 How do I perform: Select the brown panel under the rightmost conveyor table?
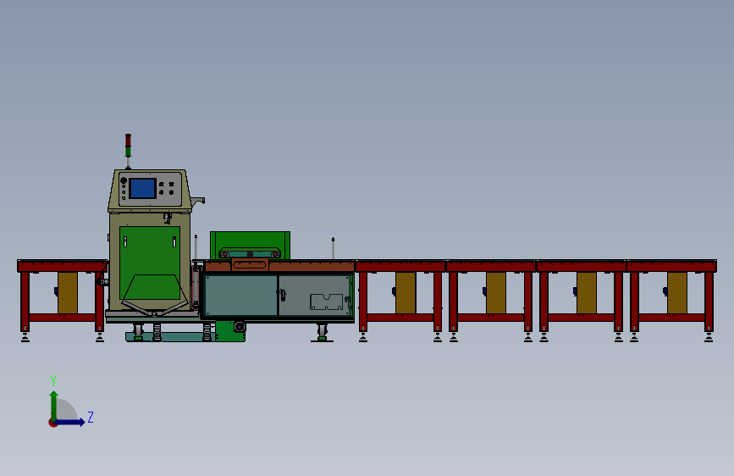pos(677,293)
